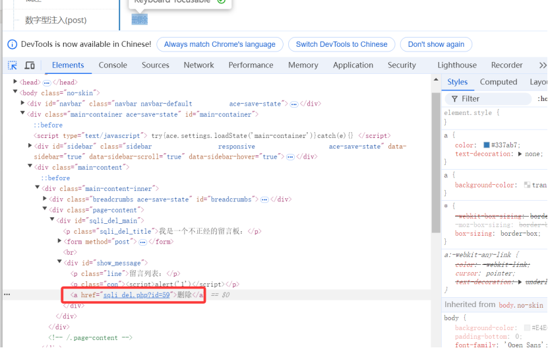Select 数字型注入(post) in page sidebar
The height and width of the screenshot is (348, 548).
click(56, 20)
